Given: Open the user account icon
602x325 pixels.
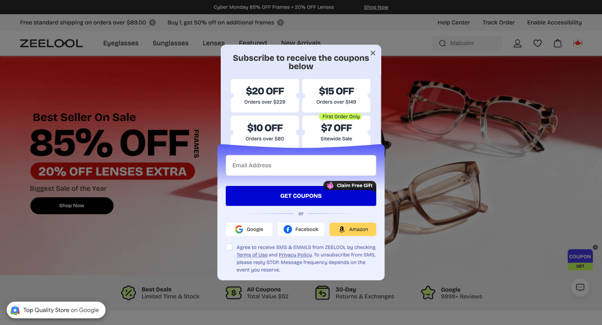Looking at the screenshot, I should tap(517, 43).
